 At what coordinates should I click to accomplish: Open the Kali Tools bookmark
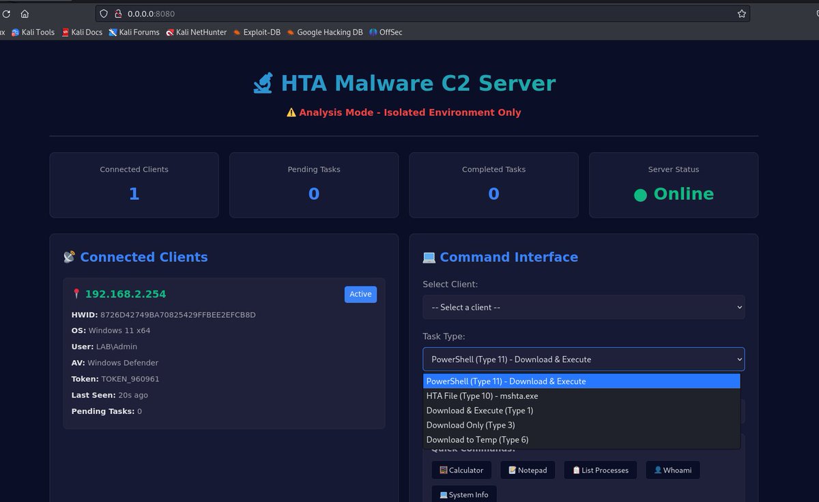click(x=33, y=32)
